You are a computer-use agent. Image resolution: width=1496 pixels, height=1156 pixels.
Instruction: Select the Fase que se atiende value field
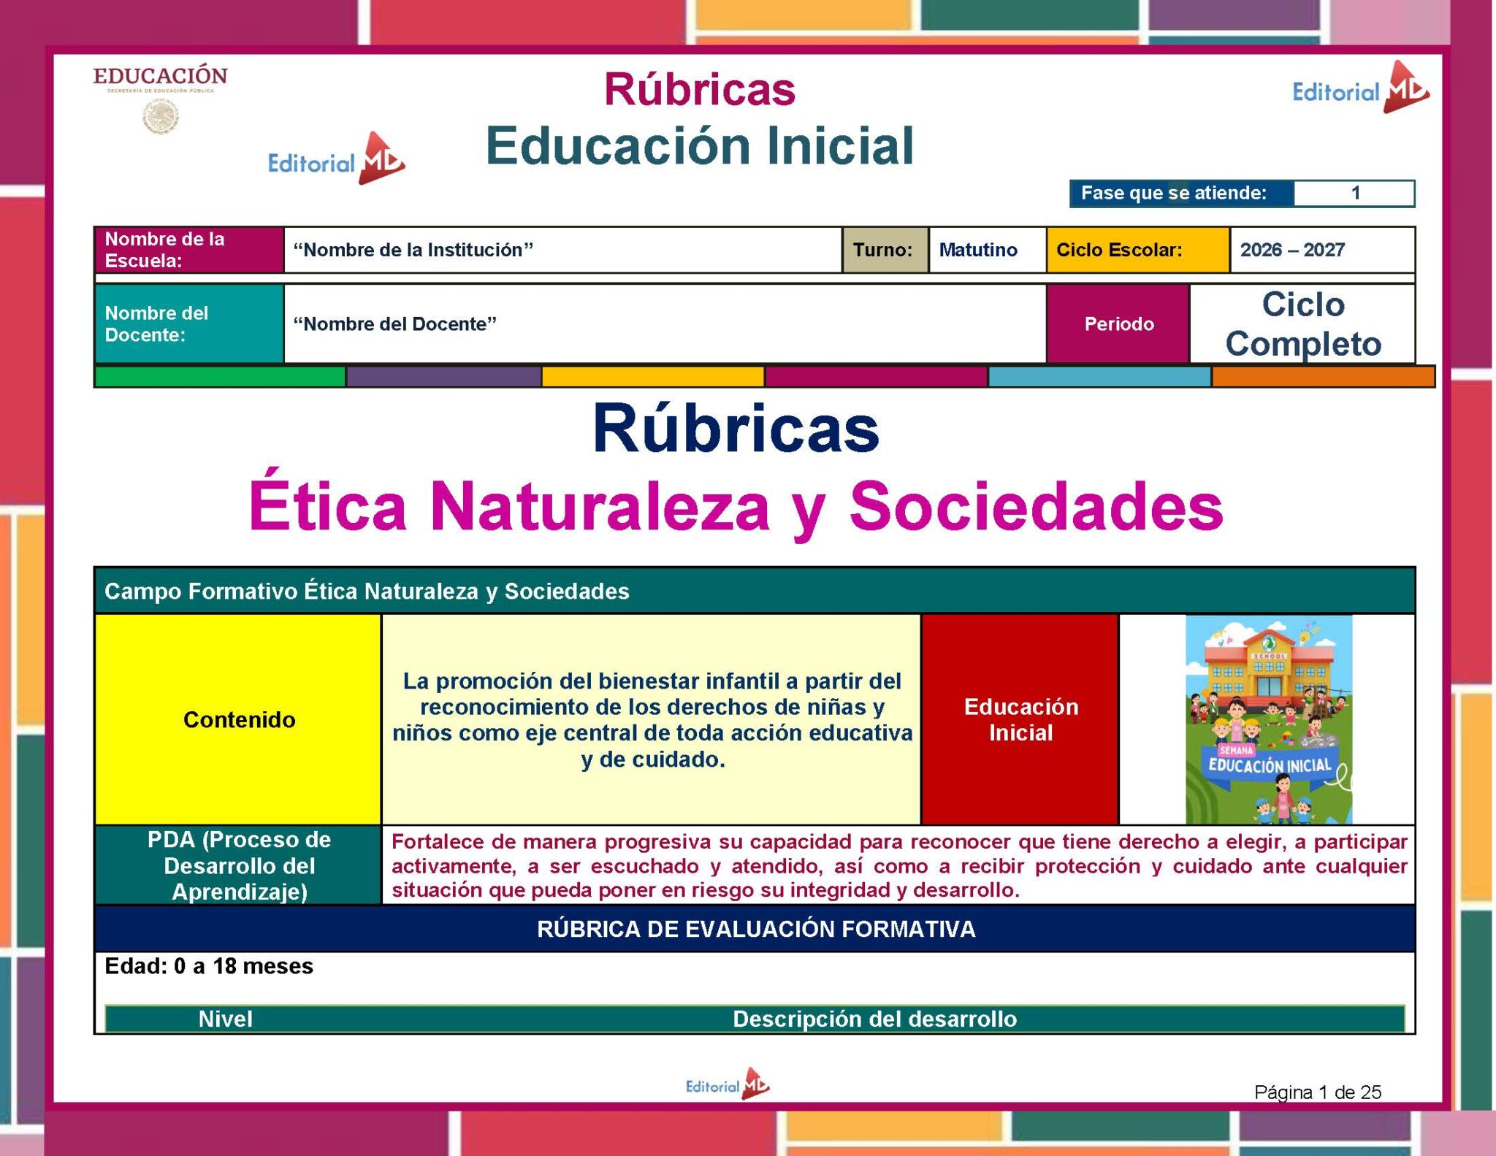point(1354,194)
